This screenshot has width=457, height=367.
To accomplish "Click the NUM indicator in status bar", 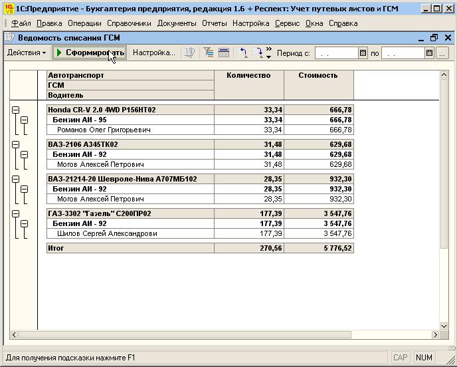I will pyautogui.click(x=424, y=358).
